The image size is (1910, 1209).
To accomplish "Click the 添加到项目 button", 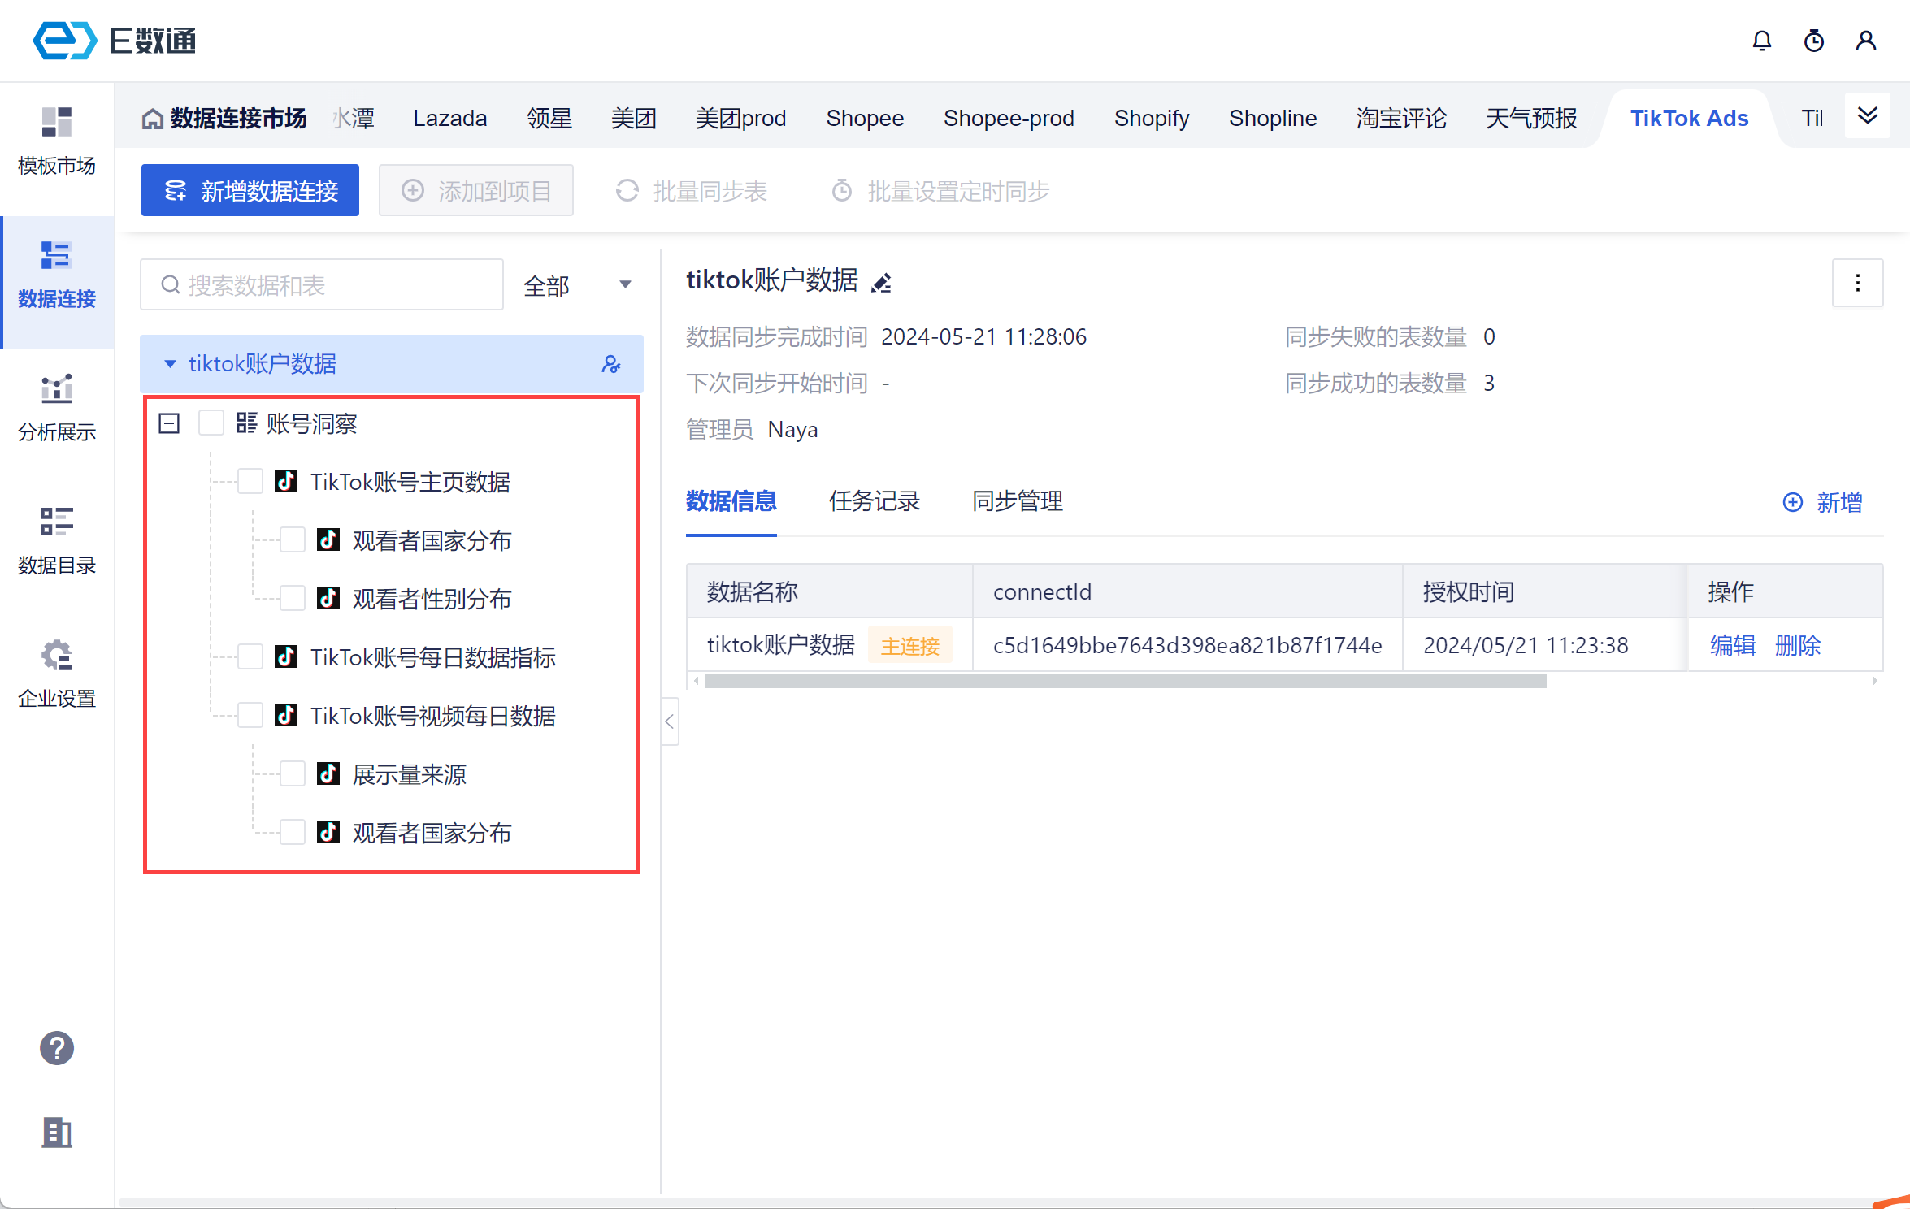I will (476, 191).
